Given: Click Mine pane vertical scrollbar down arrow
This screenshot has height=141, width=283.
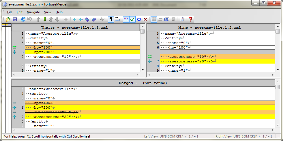Looking at the screenshot, I should tap(278, 70).
